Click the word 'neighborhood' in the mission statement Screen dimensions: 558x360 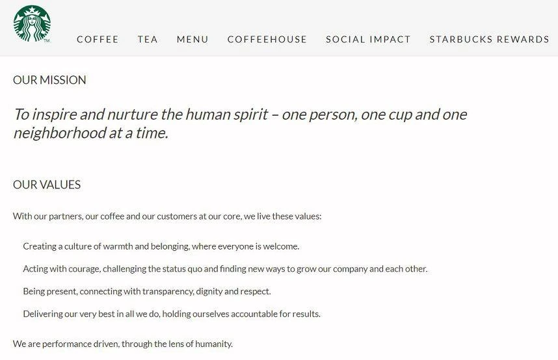pos(59,133)
